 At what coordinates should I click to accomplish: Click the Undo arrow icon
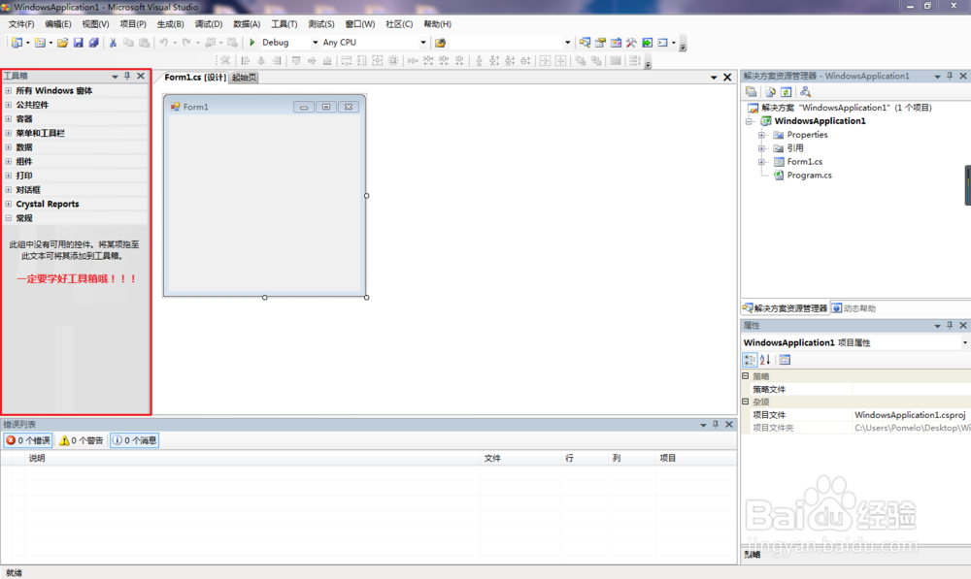click(x=163, y=43)
